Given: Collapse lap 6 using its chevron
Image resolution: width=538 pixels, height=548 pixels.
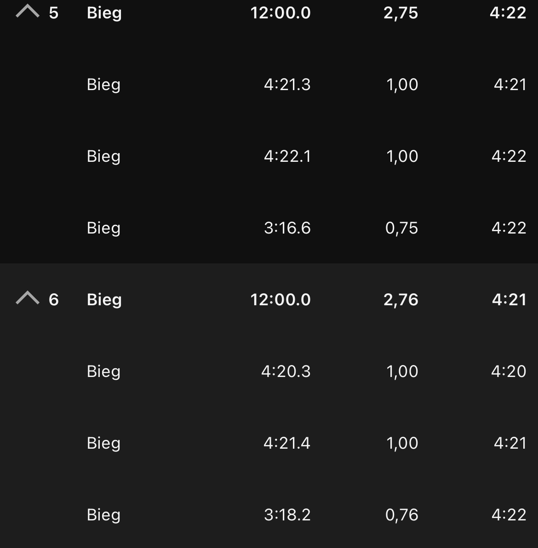Looking at the screenshot, I should tap(28, 298).
